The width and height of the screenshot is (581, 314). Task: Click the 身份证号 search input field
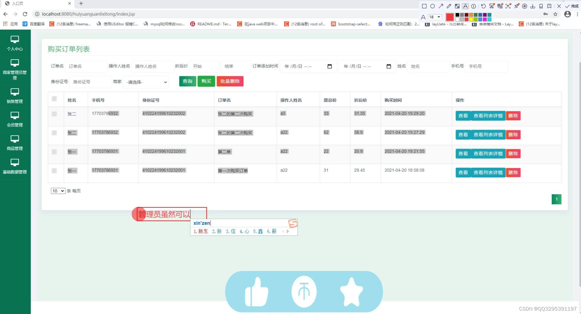tap(90, 82)
